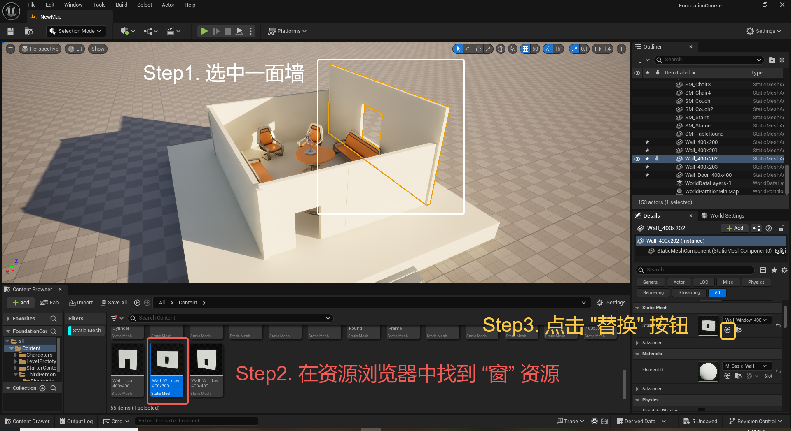
Task: Open viewport options hamburger menu
Action: point(11,49)
